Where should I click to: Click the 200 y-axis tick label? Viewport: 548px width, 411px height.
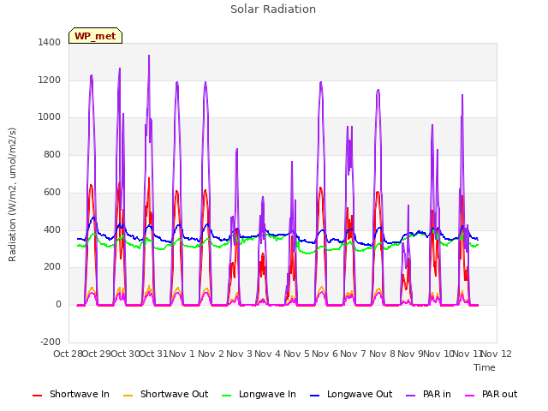pos(52,267)
